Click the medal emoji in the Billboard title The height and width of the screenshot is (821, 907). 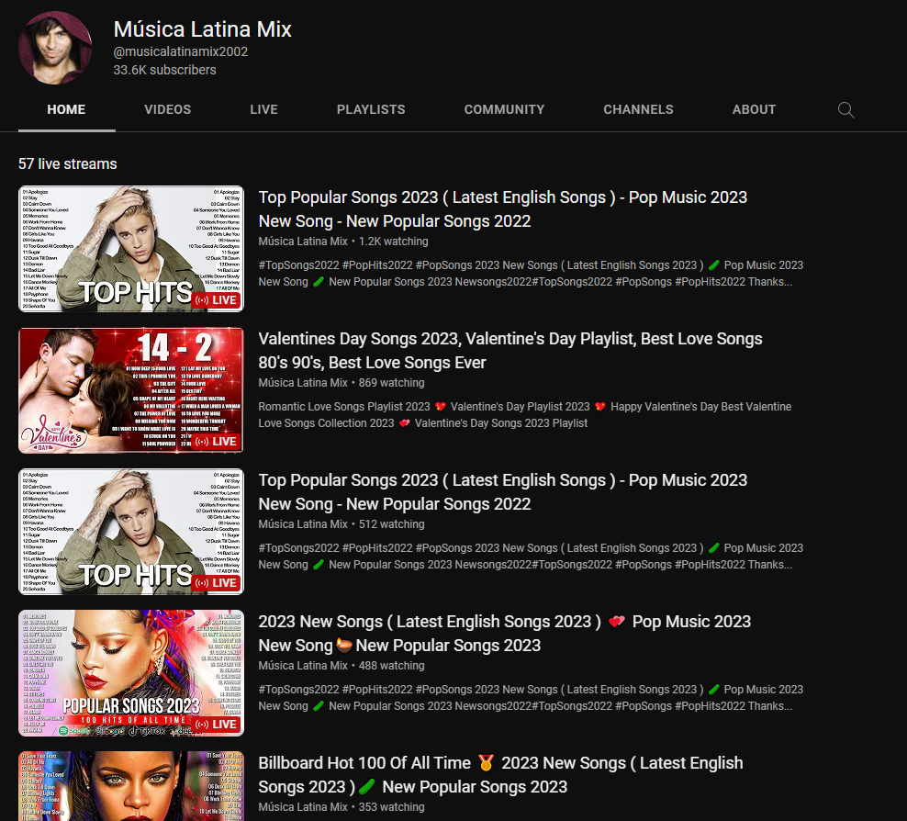tap(486, 763)
